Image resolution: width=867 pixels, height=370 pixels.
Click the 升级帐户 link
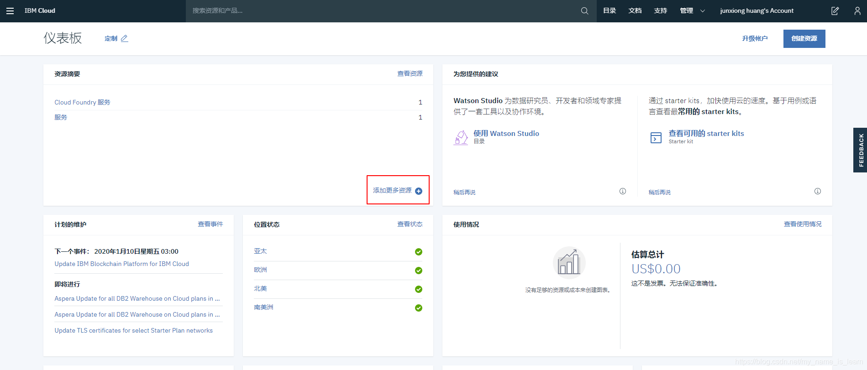coord(755,38)
